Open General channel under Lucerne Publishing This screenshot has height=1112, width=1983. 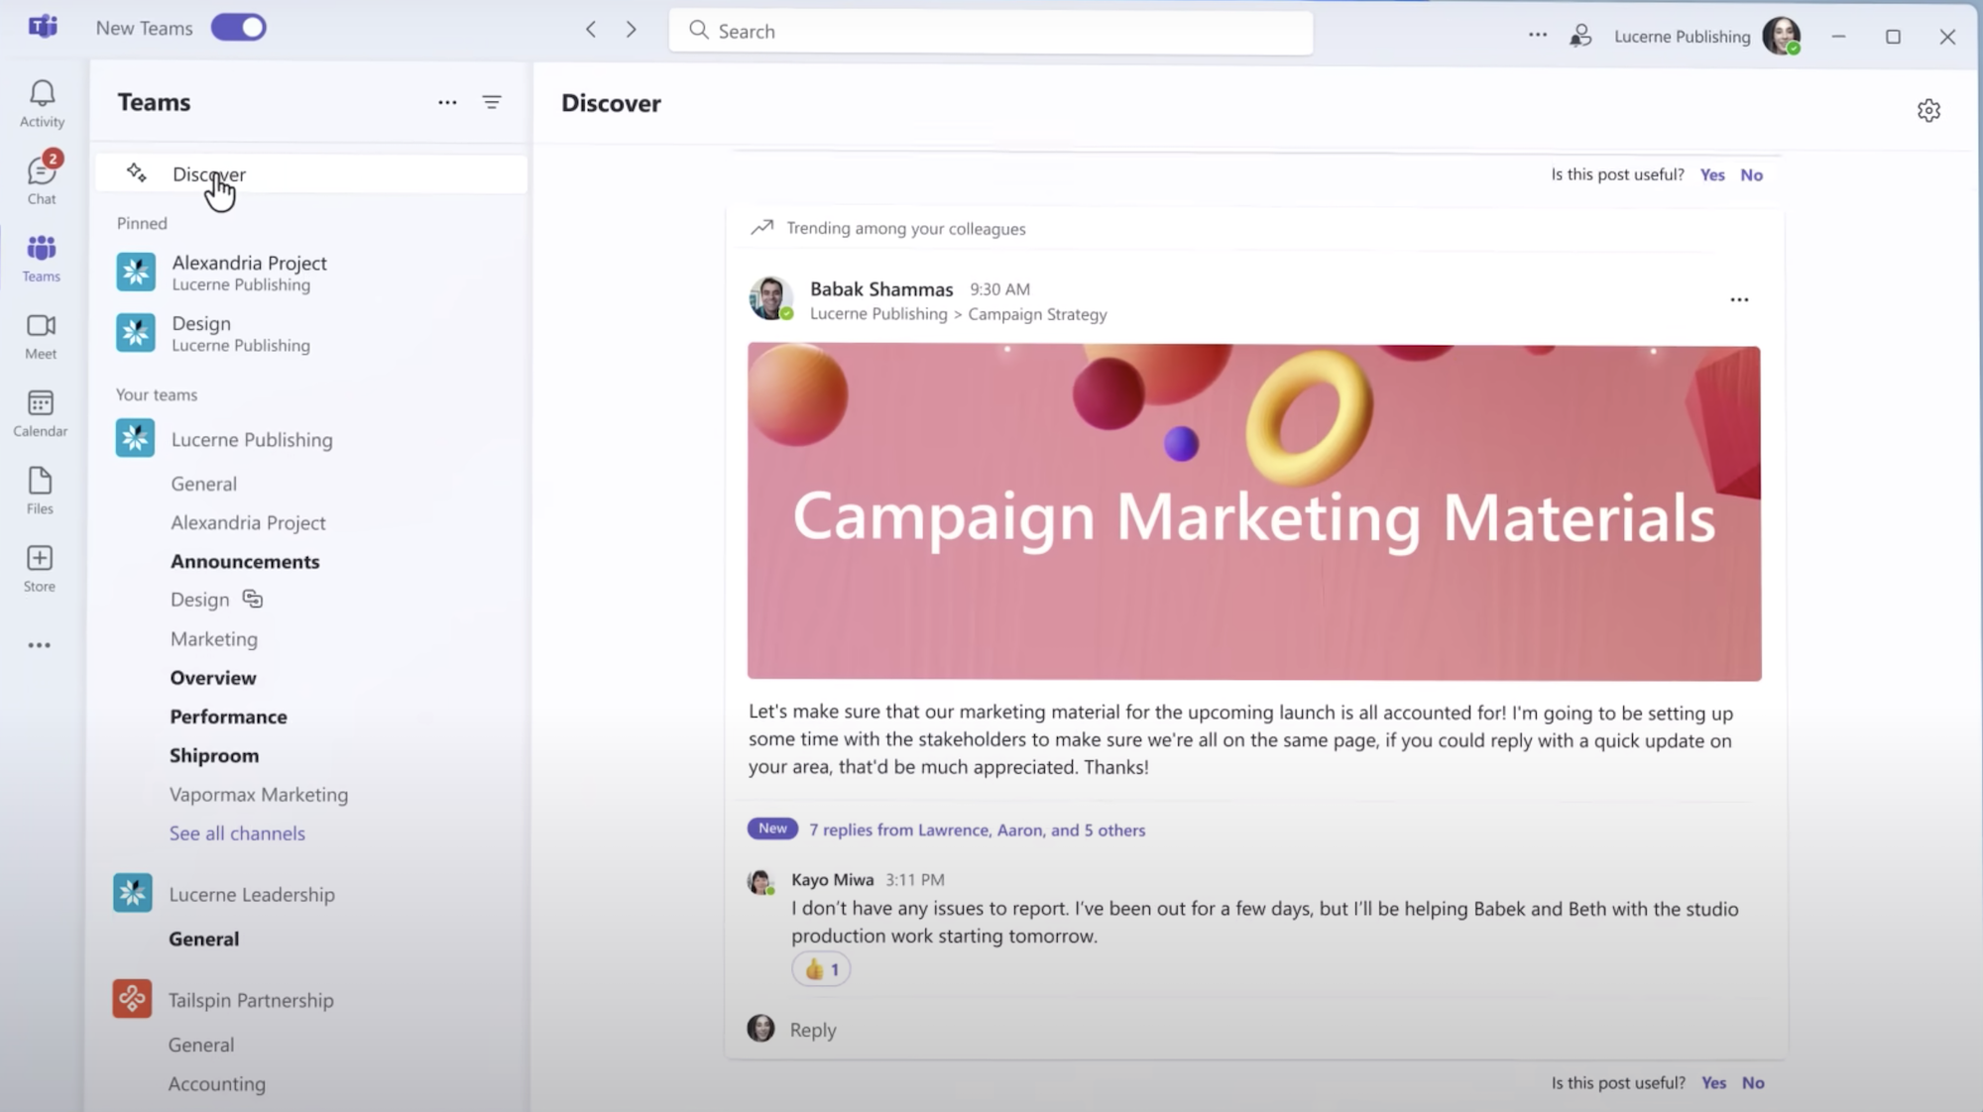tap(203, 484)
